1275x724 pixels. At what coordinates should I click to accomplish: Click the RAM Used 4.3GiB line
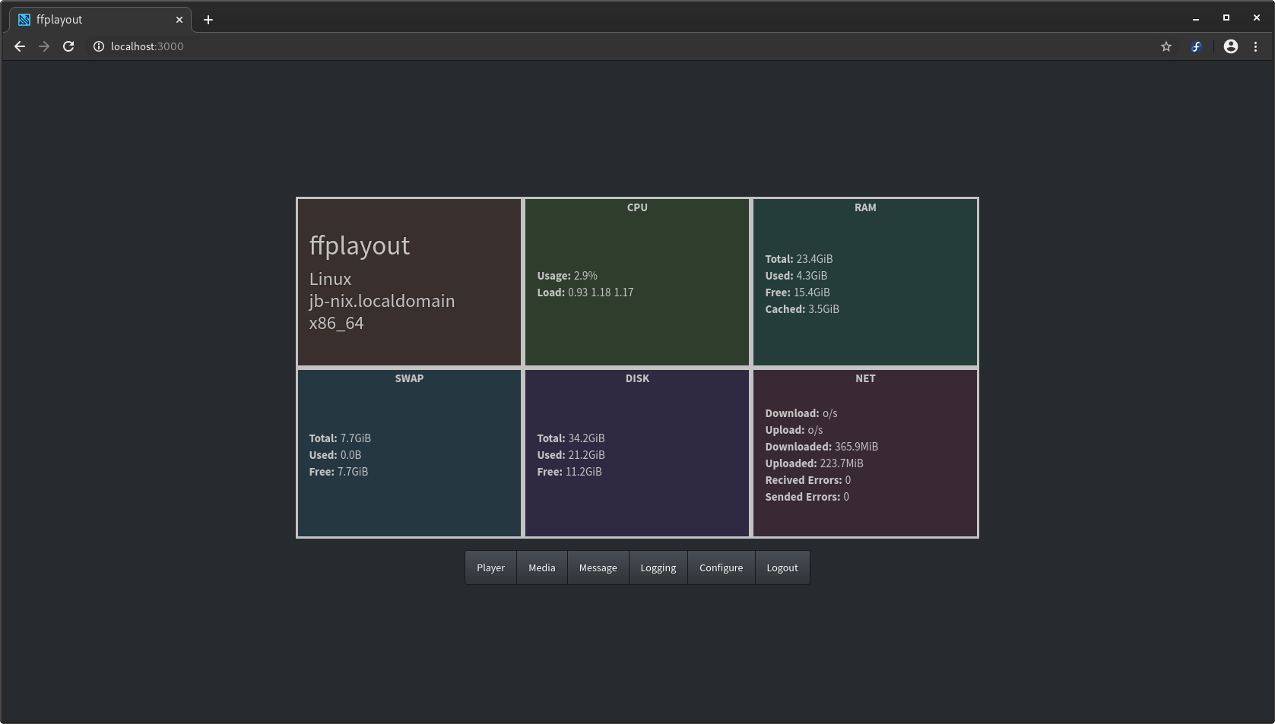(796, 276)
